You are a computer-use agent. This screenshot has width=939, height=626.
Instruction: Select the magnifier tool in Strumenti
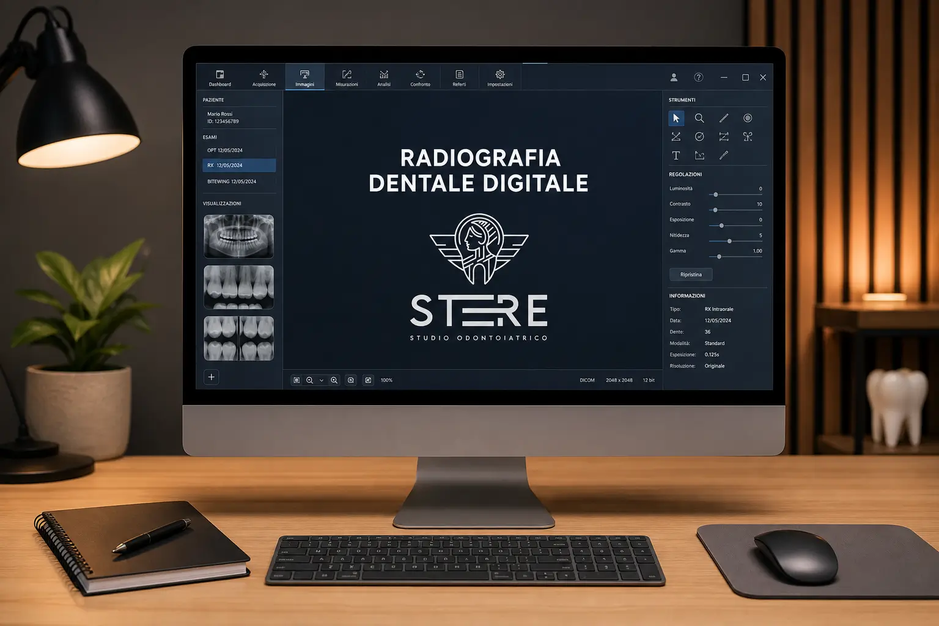point(699,118)
